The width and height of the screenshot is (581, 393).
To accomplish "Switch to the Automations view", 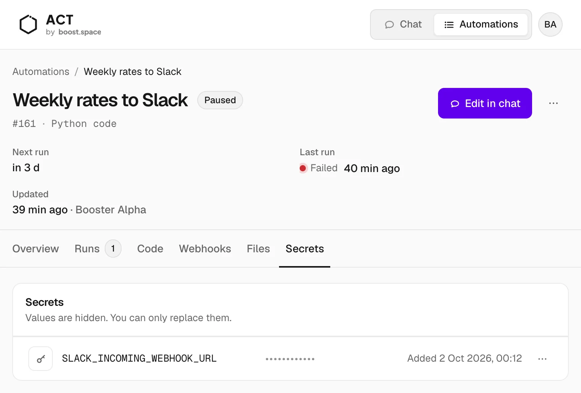I will (x=481, y=24).
